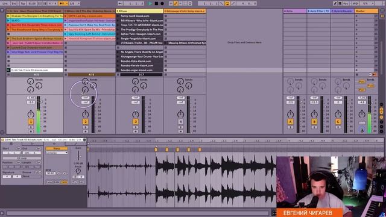386x217 pixels.
Task: Toggle the Computer MIDI Keyboard icon
Action: click(340, 4)
